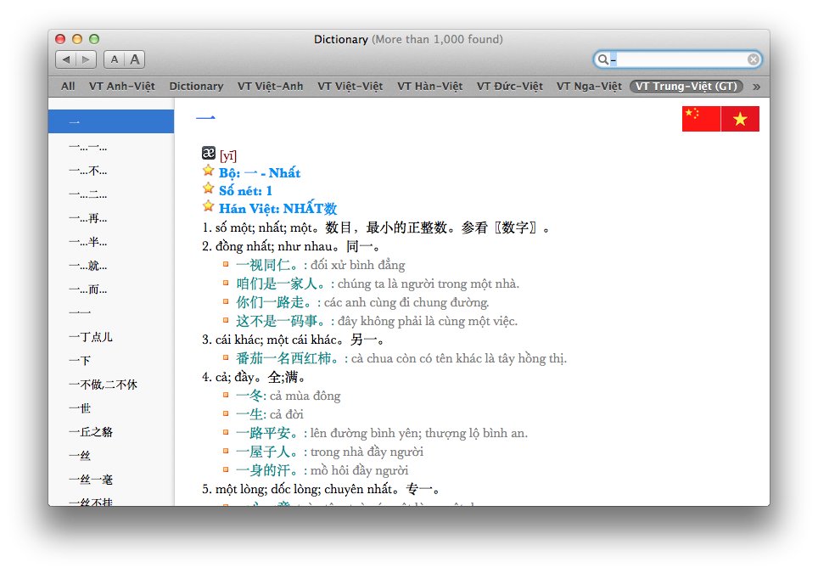The height and width of the screenshot is (573, 818).
Task: Select the 一丝 entry in the list
Action: (111, 456)
